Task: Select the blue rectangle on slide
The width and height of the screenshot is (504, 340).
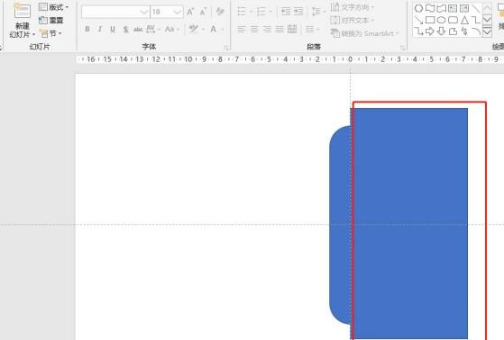Action: tap(408, 224)
